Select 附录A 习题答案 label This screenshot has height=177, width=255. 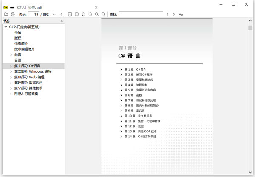26,94
